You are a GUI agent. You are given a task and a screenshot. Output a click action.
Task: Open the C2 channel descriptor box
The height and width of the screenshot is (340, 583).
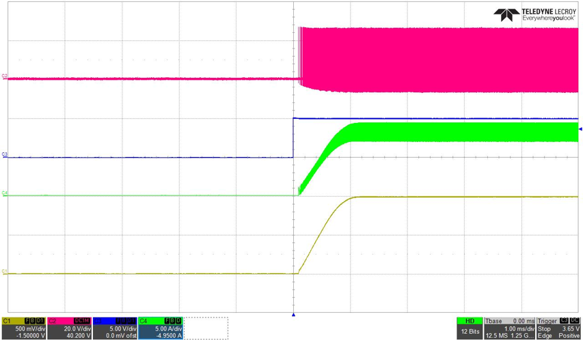click(x=70, y=328)
